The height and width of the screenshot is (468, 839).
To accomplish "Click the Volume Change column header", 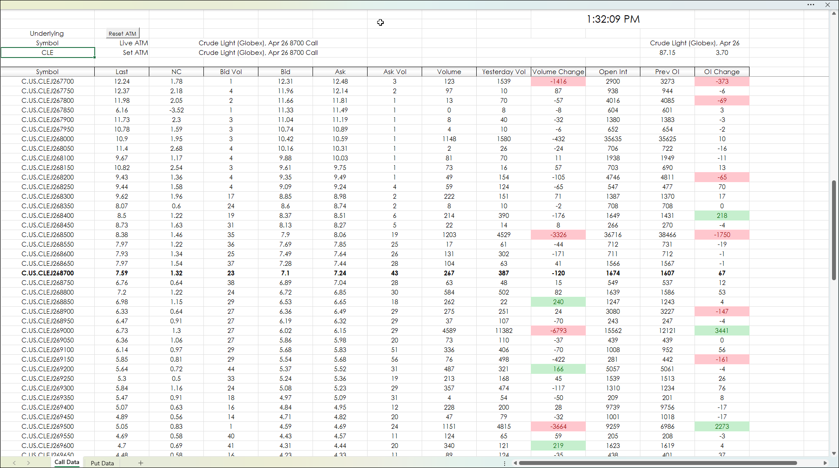I will (x=558, y=72).
